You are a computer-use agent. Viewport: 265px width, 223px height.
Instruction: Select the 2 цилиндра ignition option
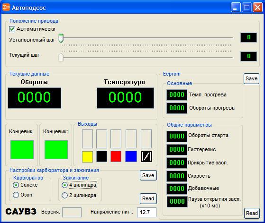(64, 195)
